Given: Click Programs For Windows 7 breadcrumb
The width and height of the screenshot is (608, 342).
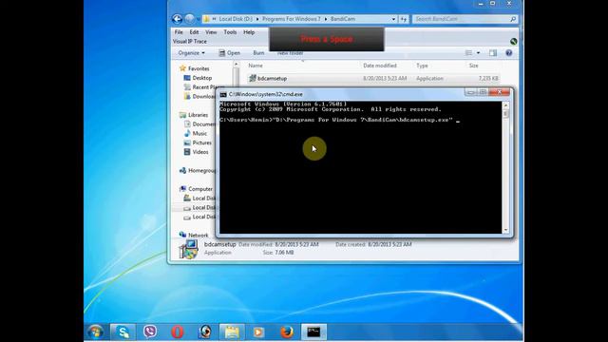Looking at the screenshot, I should 292,19.
